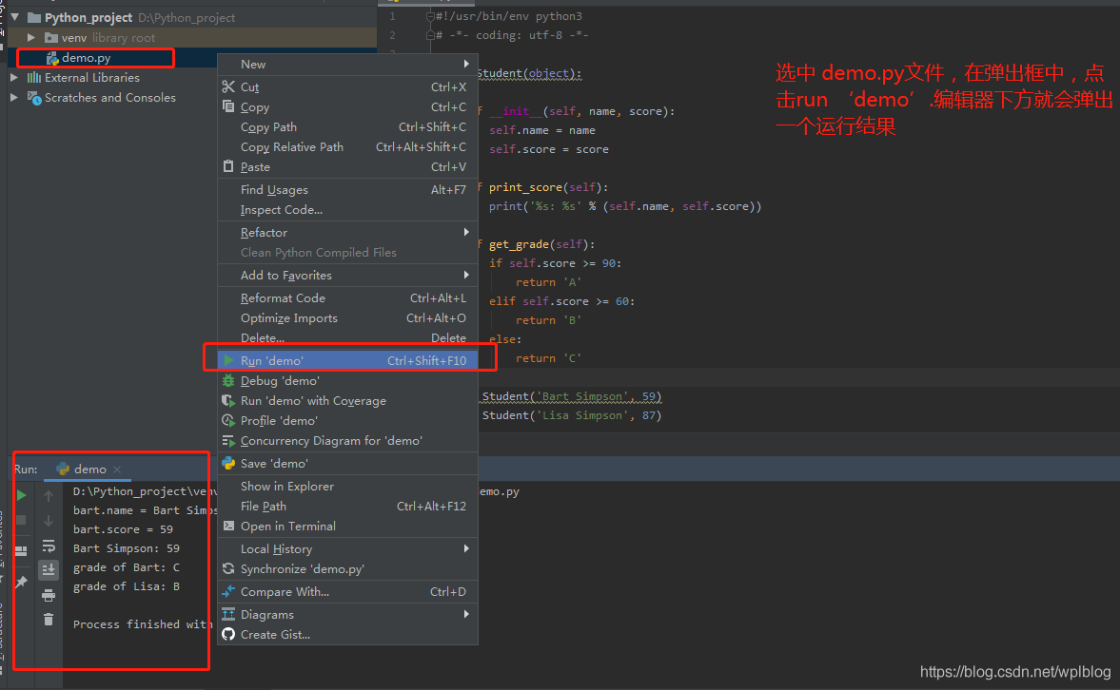Toggle the code fold marker on line 2
Viewport: 1120px width, 690px height.
[430, 35]
